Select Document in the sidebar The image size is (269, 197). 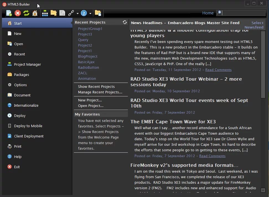click(x=37, y=95)
